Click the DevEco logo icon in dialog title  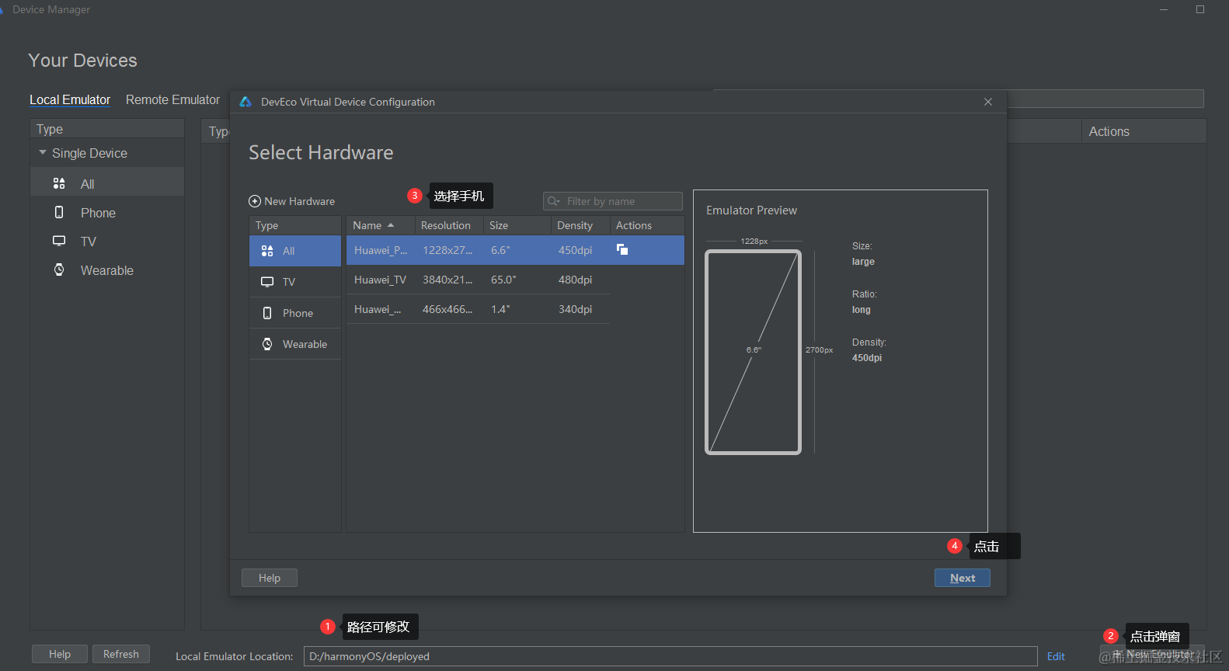245,102
